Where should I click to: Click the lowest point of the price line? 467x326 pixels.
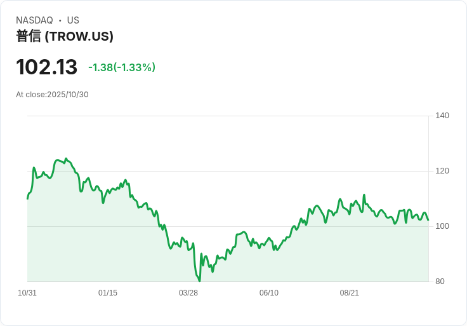(200, 280)
